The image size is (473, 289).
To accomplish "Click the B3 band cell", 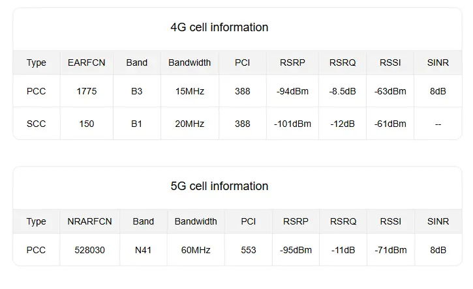I will (136, 91).
